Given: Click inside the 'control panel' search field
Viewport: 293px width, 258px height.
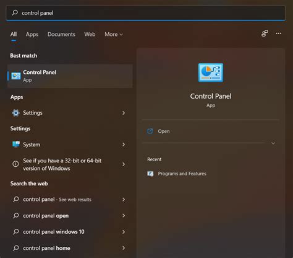Looking at the screenshot, I should point(146,13).
